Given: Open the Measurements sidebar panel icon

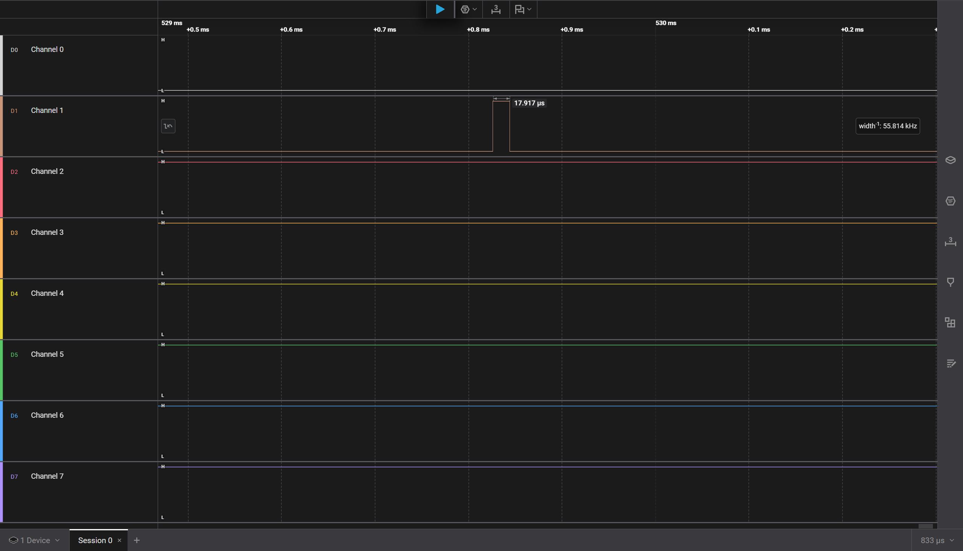Looking at the screenshot, I should 950,242.
